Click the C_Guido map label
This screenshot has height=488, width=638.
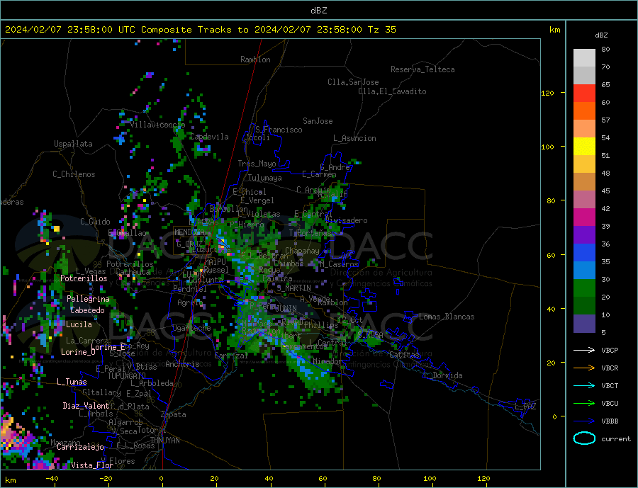(95, 222)
